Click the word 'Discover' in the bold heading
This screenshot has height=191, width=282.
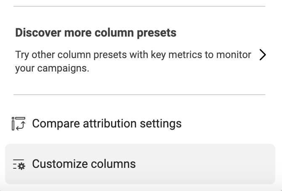(38, 32)
